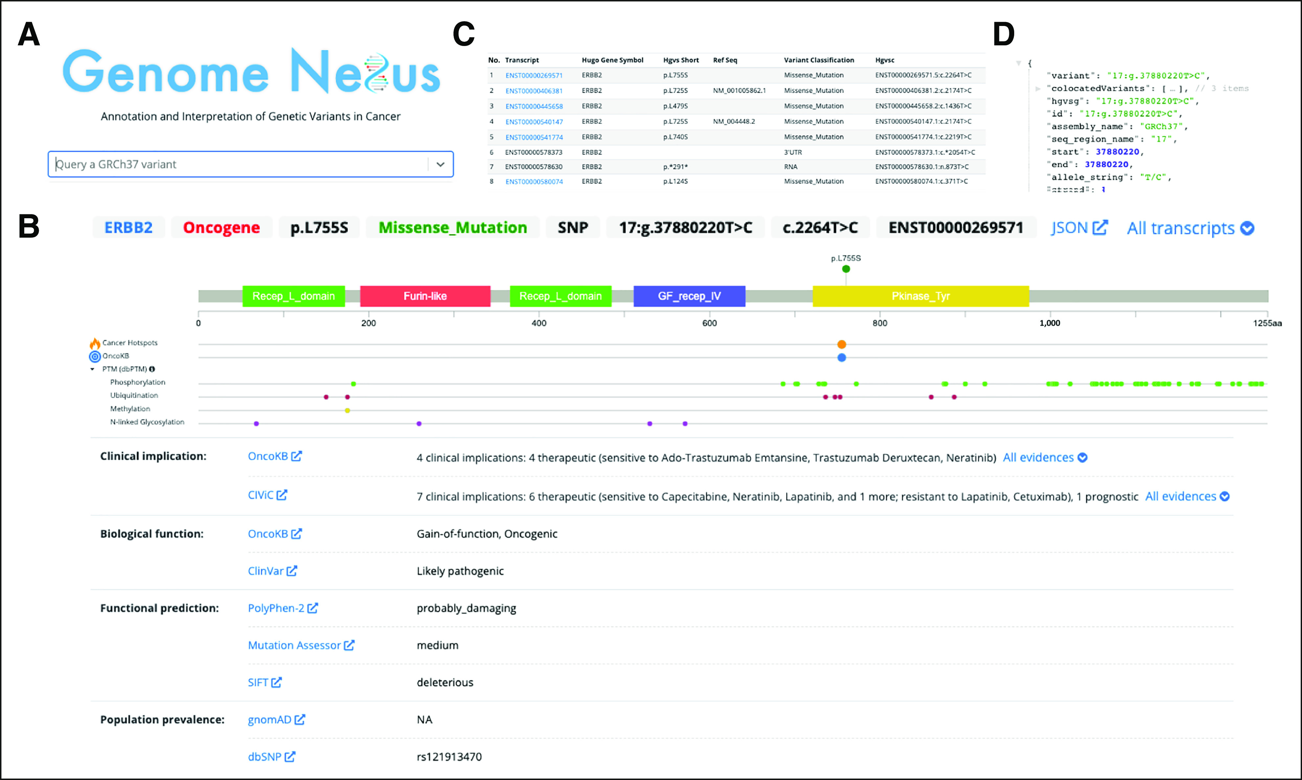Click the first N-linked Glycosylation purple dot
1302x780 pixels.
256,424
